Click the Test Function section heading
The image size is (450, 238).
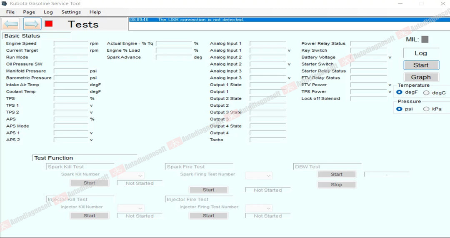pyautogui.click(x=54, y=158)
